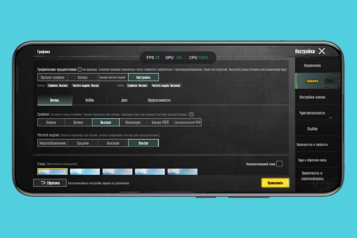This screenshot has width=357, height=238.
Task: Enable the Пользовательский стиль checkbox
Action: [x=279, y=164]
